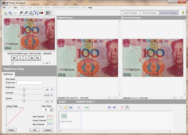
Task: Click the Contrast value stepper arrows
Action: (52, 95)
